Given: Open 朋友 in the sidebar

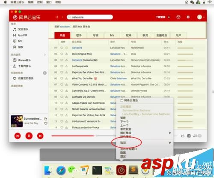Looking at the screenshot, I should click(x=18, y=47).
